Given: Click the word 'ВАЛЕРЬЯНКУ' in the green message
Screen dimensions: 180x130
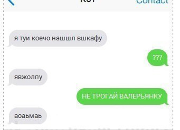Looking at the screenshot, I should pyautogui.click(x=141, y=96).
